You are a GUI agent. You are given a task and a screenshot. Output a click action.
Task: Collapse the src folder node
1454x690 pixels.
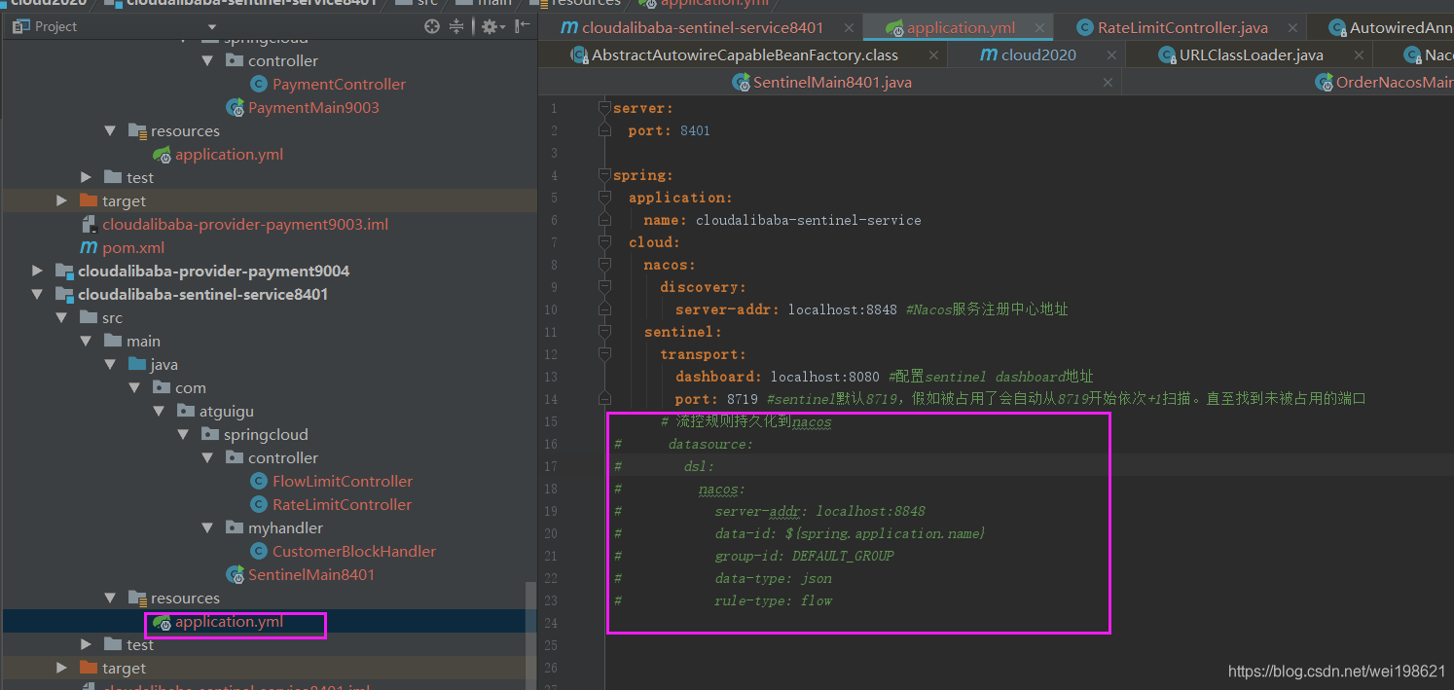coord(61,317)
